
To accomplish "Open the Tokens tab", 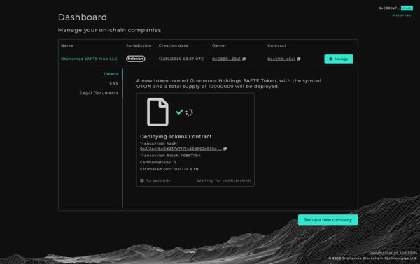I will pyautogui.click(x=111, y=74).
